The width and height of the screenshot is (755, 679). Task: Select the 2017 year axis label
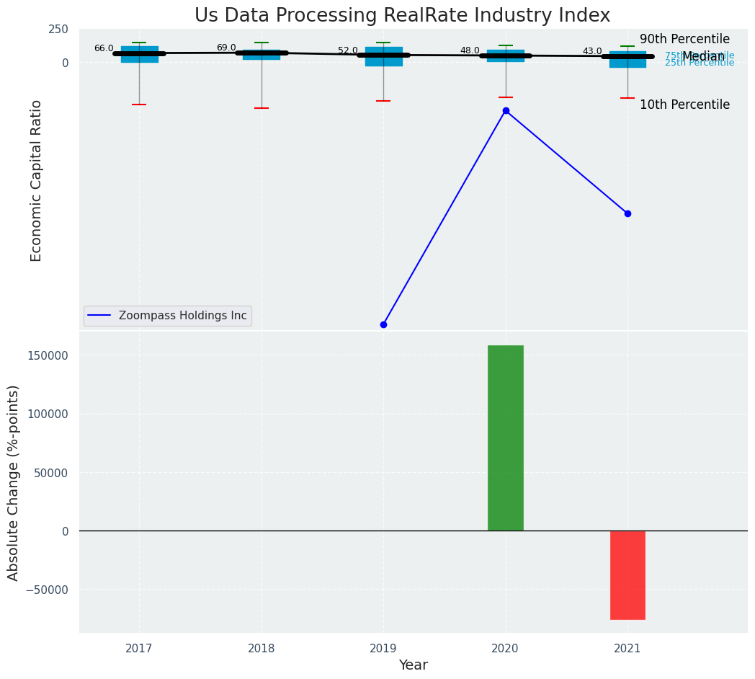point(139,649)
